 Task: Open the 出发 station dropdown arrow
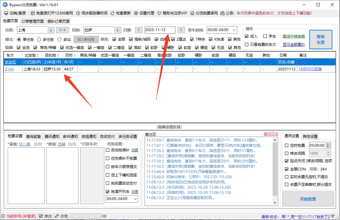click(x=51, y=30)
